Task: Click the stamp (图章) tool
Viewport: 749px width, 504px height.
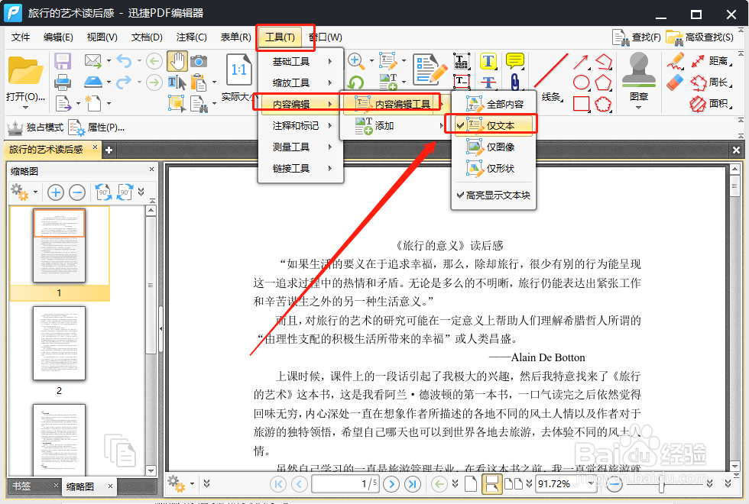Action: [x=639, y=73]
